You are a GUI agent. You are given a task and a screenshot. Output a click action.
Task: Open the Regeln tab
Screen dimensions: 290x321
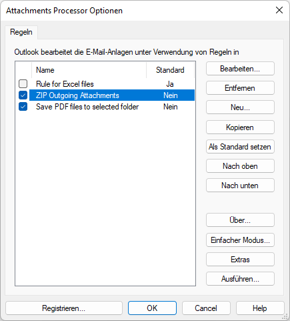[x=21, y=32]
